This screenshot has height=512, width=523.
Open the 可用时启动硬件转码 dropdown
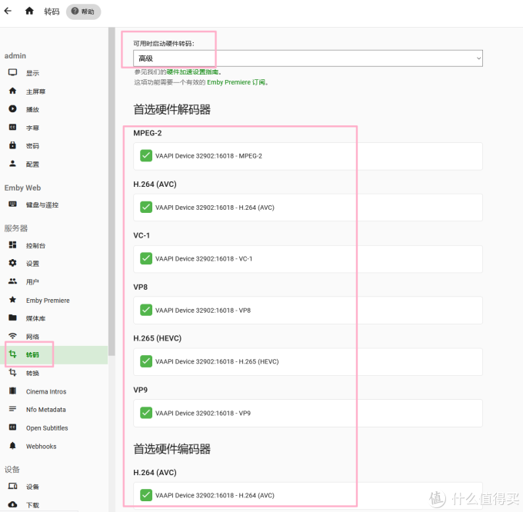click(308, 58)
